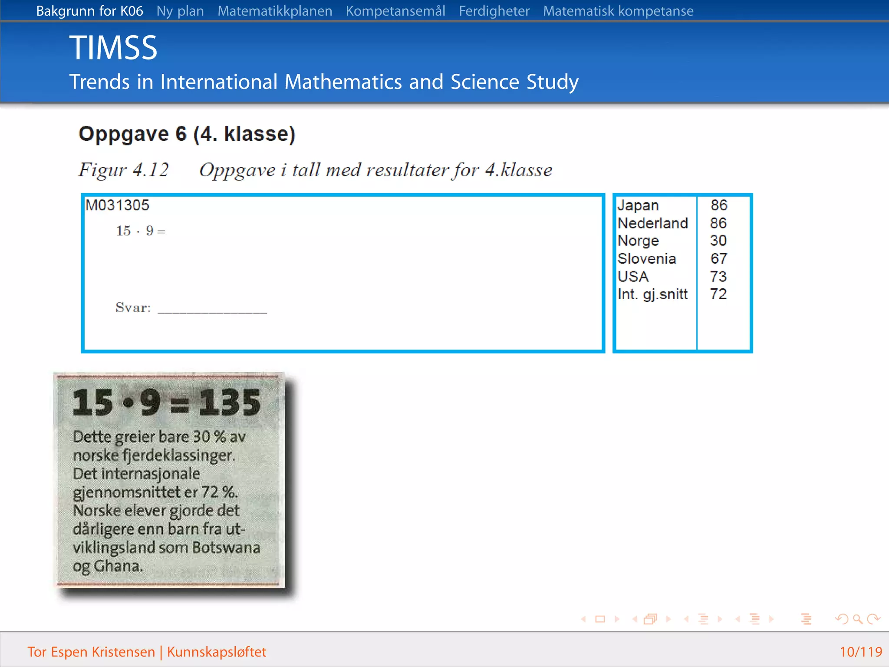Click the presentation outline icon

pyautogui.click(x=806, y=619)
